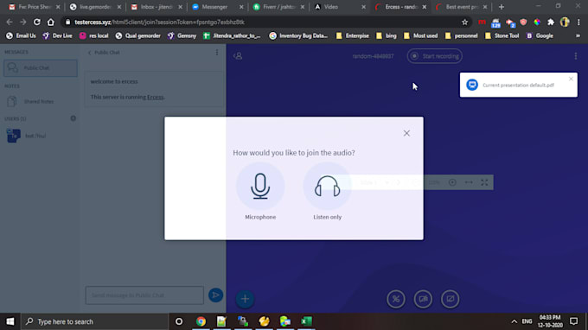The width and height of the screenshot is (588, 330).
Task: Open Google bookmark
Action: tap(540, 36)
